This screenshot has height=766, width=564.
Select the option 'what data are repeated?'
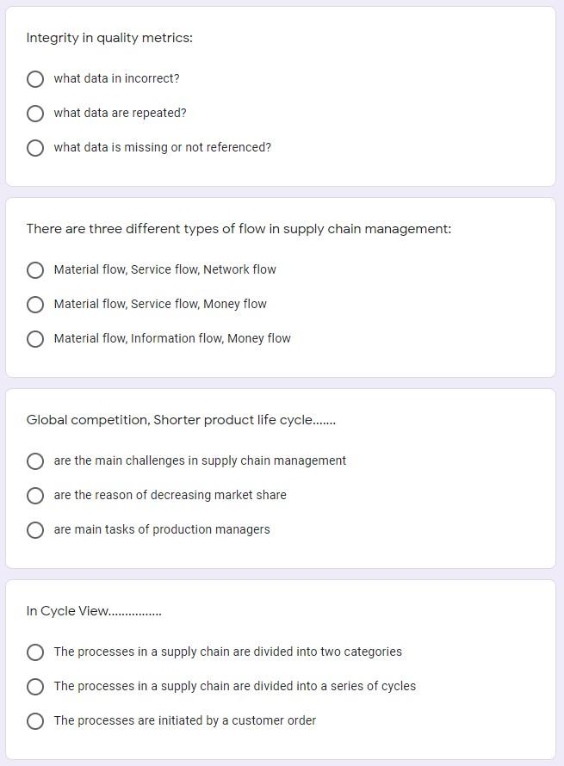click(x=35, y=113)
